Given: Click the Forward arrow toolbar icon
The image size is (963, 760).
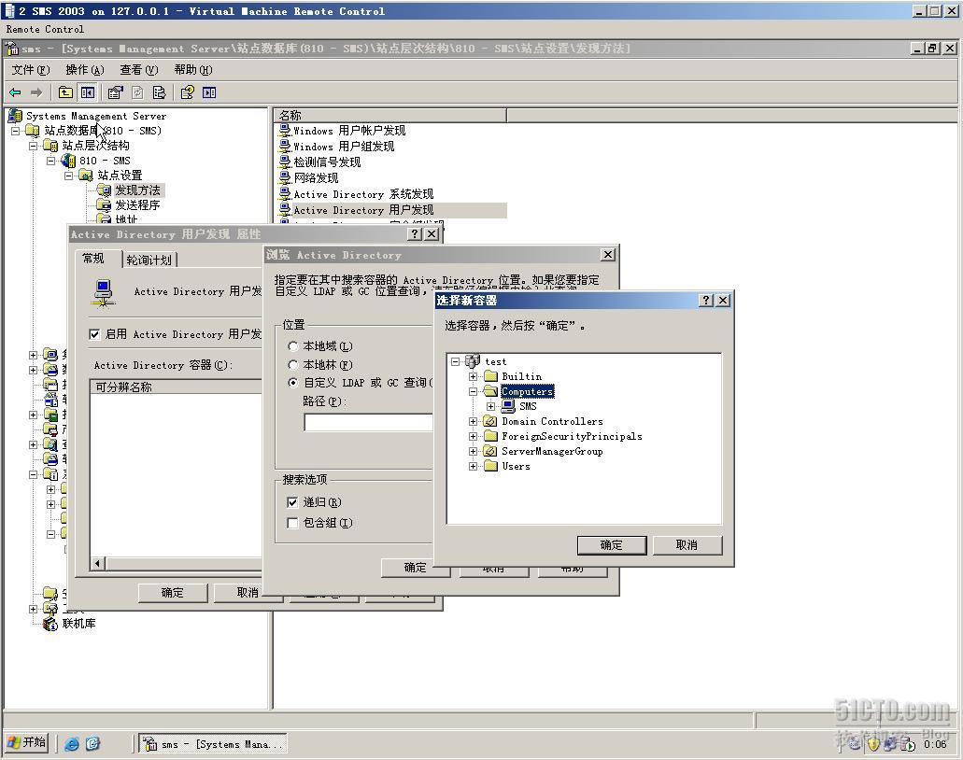Looking at the screenshot, I should coord(36,92).
